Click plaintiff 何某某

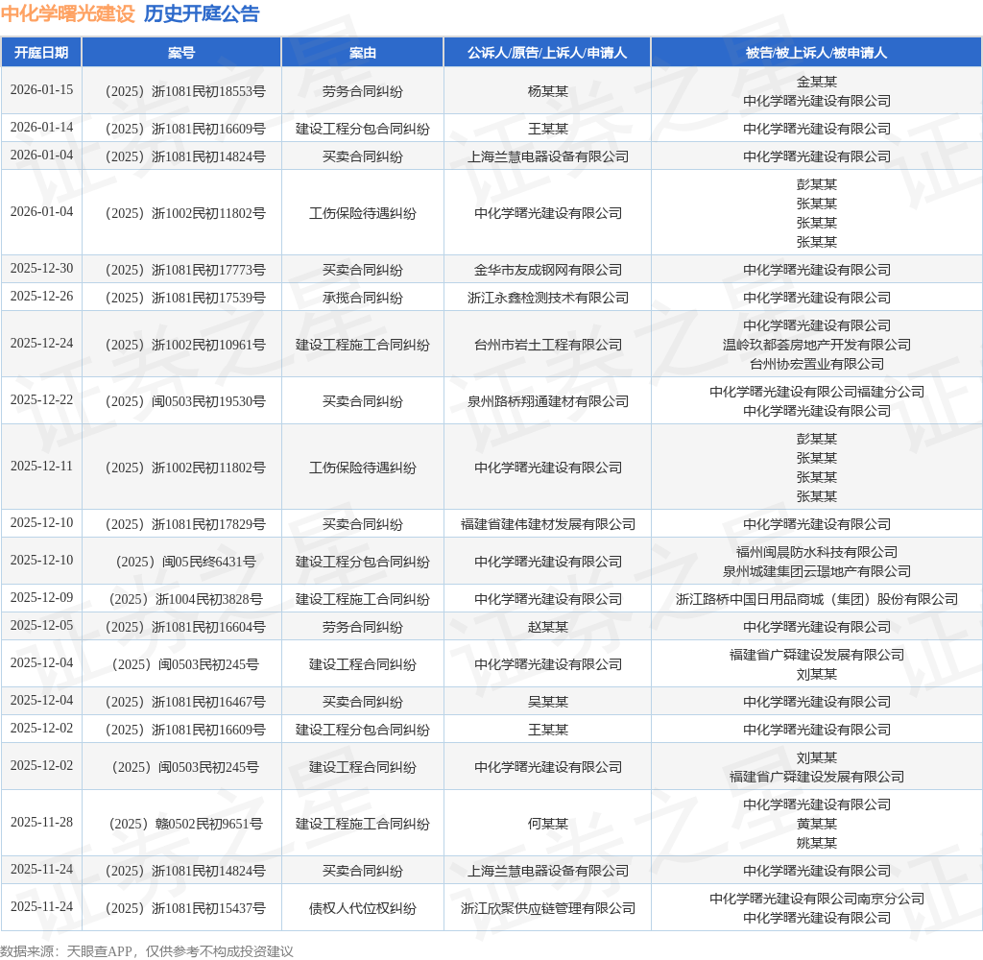click(548, 824)
